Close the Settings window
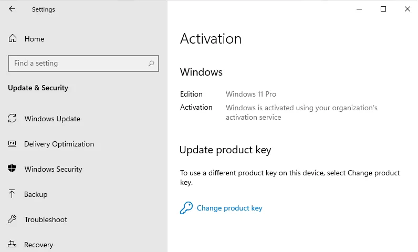Screen dimensions: 418x252 click(407, 9)
